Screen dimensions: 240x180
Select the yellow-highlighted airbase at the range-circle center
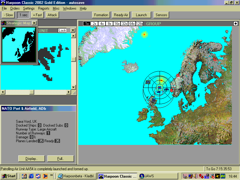160,88
